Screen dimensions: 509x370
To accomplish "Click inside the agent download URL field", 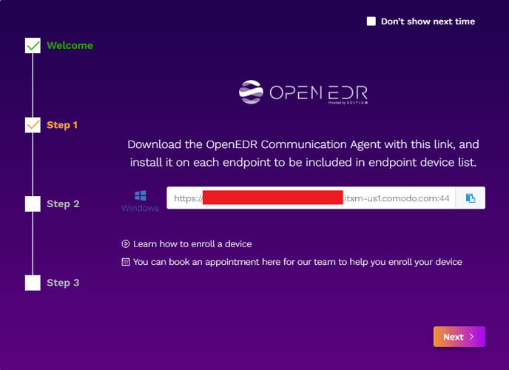I will click(x=311, y=198).
